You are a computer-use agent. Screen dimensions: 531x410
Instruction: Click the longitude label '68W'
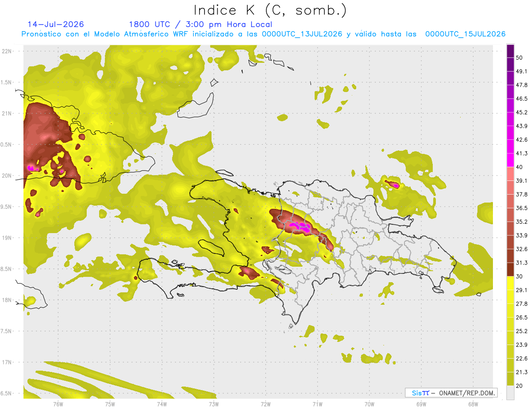click(473, 404)
